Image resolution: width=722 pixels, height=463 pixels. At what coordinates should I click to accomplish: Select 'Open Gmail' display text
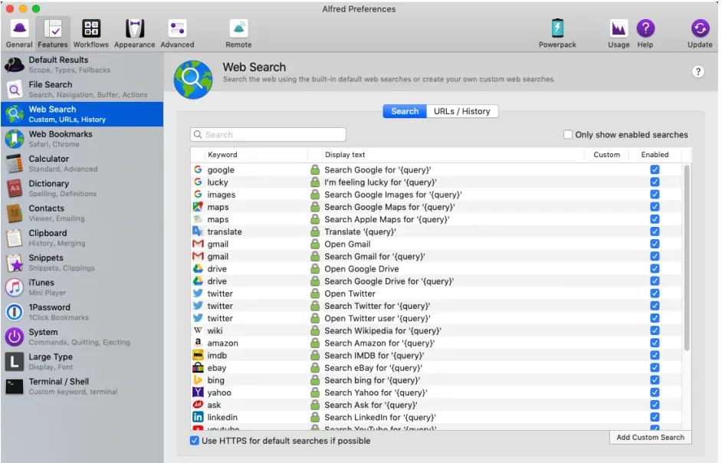pos(347,245)
